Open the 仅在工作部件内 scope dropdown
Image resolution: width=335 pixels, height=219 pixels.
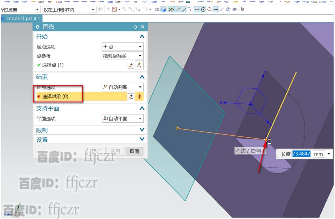pyautogui.click(x=69, y=10)
